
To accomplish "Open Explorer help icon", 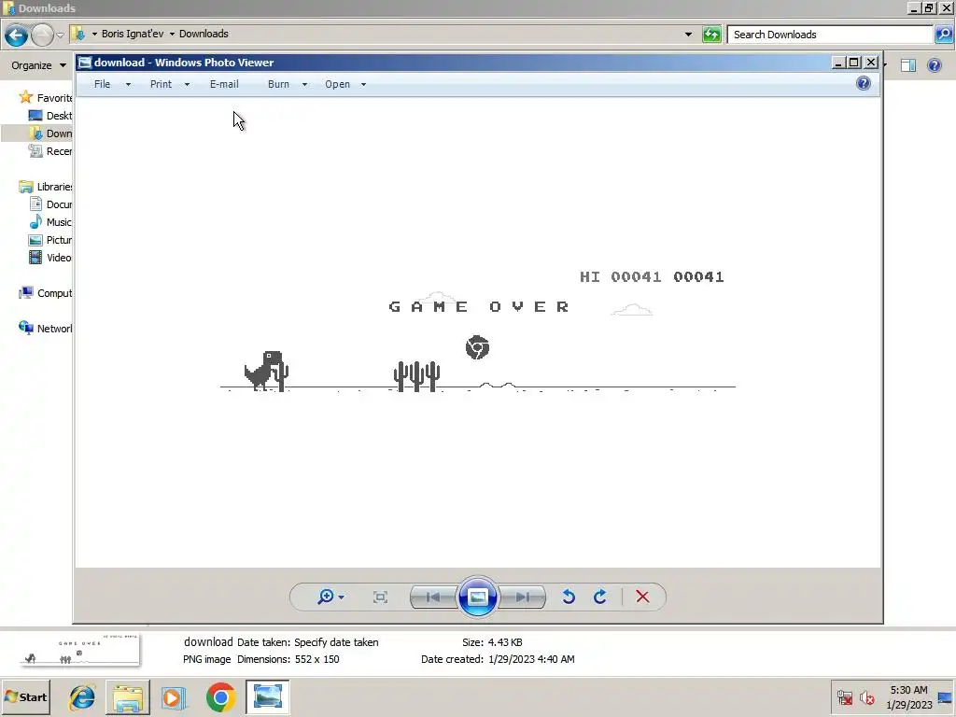I will pyautogui.click(x=934, y=65).
